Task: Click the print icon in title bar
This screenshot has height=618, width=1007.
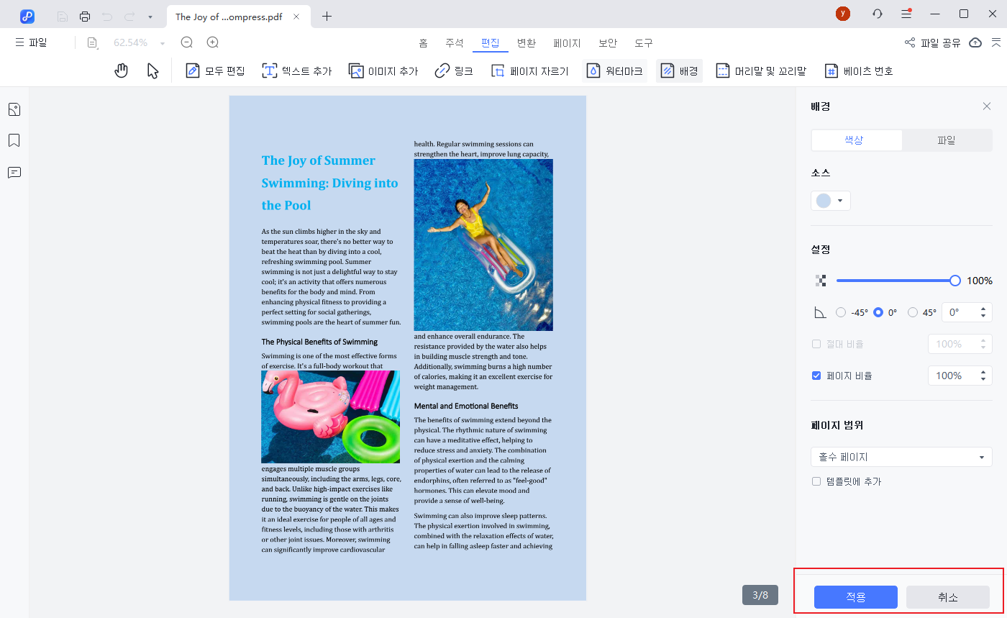Action: tap(85, 16)
